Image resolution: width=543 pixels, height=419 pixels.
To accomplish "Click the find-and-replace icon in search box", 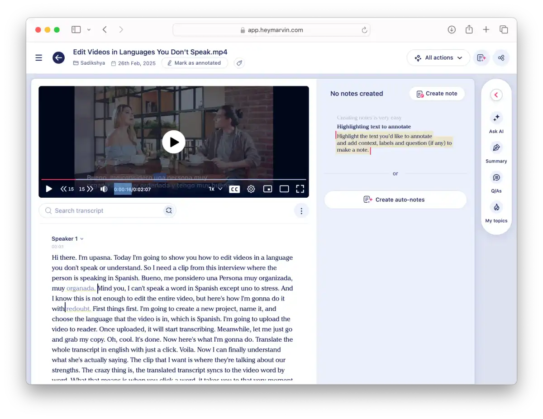I will (x=169, y=210).
